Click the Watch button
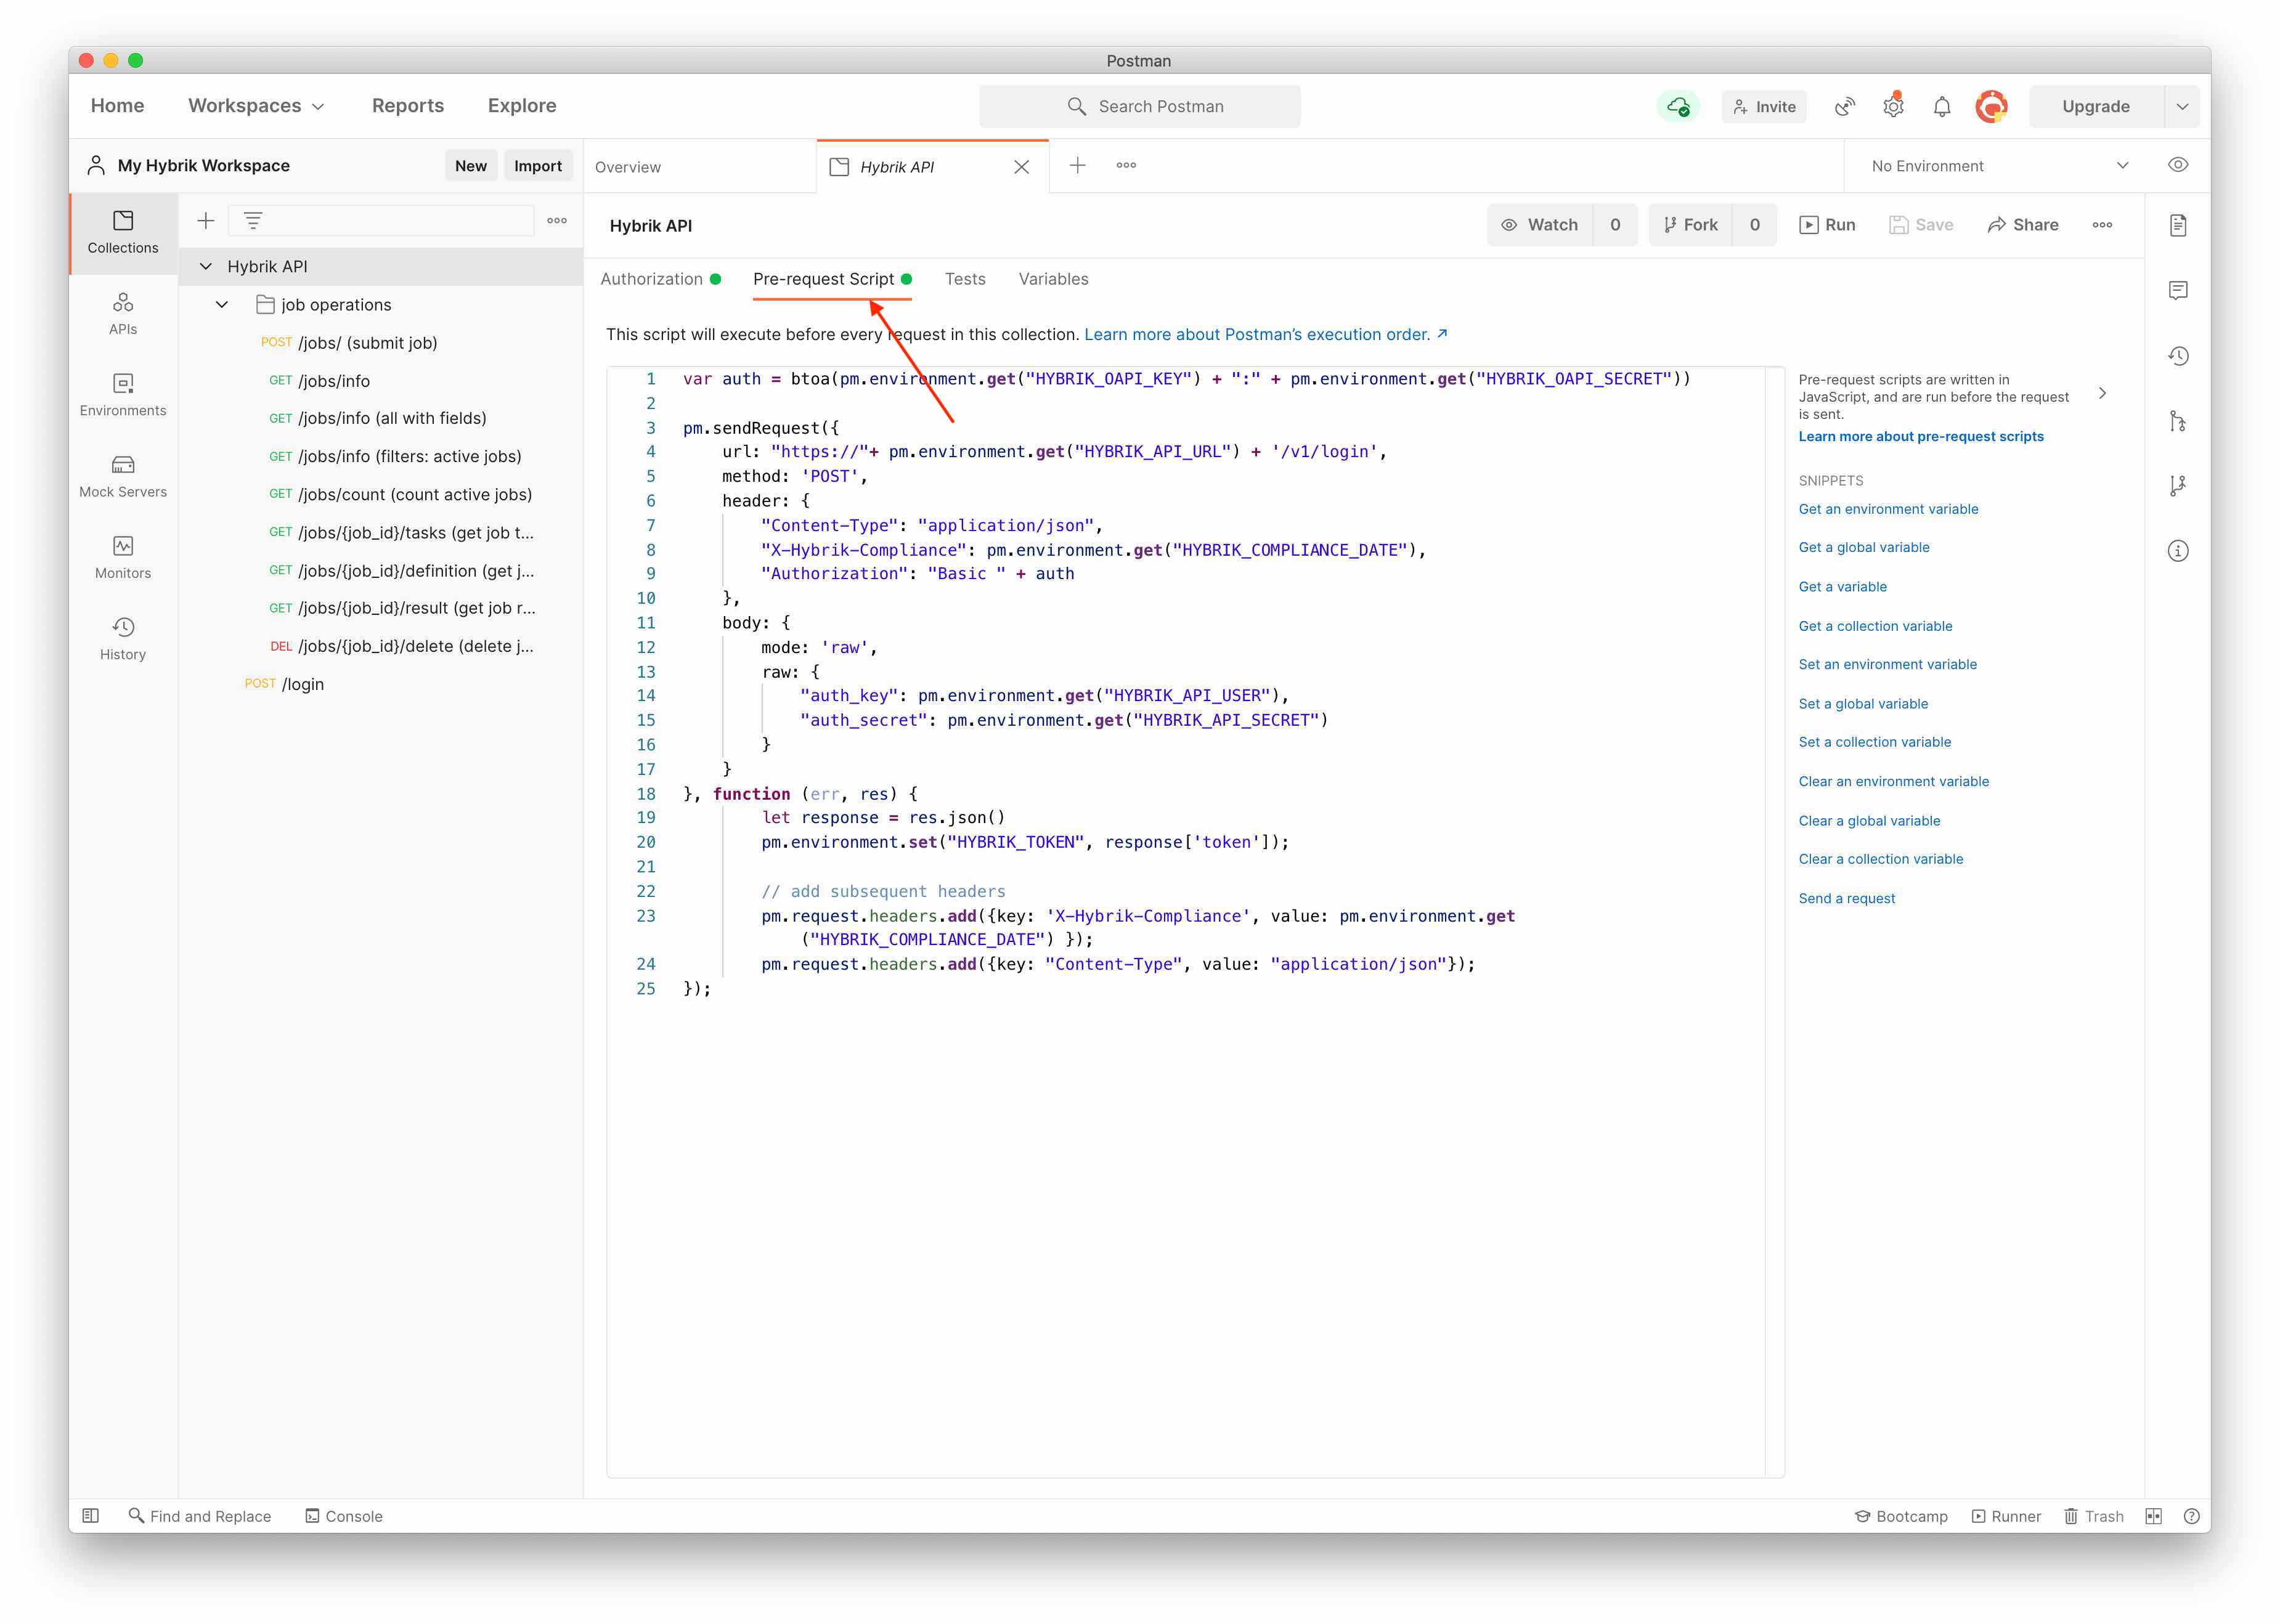The width and height of the screenshot is (2280, 1624). click(1540, 225)
